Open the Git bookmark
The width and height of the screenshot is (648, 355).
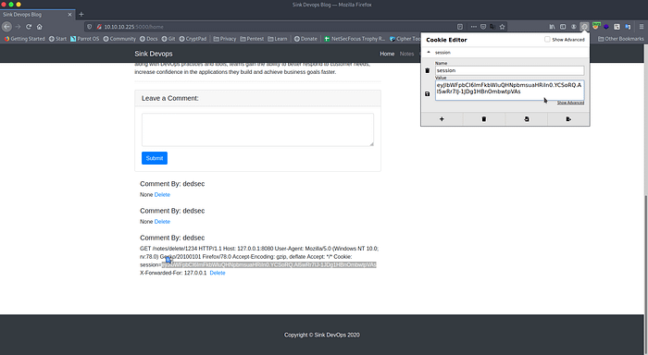pyautogui.click(x=168, y=39)
